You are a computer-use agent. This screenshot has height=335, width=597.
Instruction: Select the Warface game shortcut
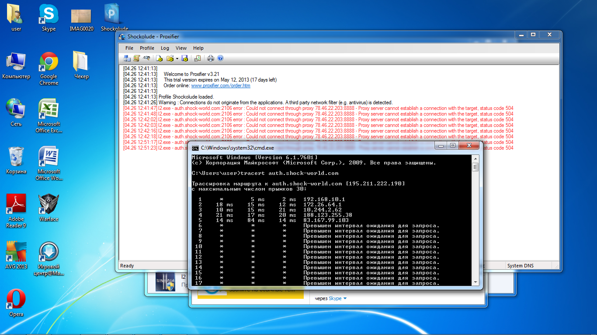click(49, 208)
